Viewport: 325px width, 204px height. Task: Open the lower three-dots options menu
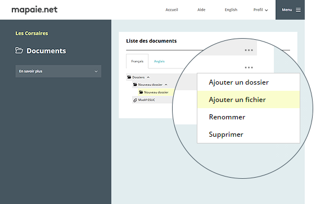[x=249, y=67]
